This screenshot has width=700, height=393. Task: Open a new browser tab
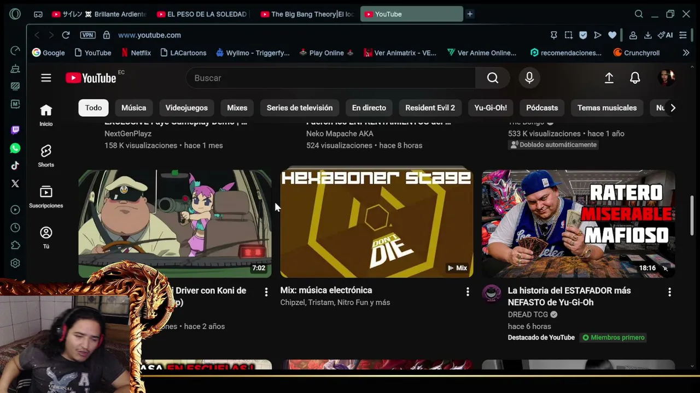point(470,14)
